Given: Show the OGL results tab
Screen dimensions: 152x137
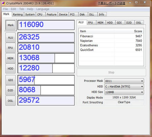Looking at the screenshot, I should (139, 23).
